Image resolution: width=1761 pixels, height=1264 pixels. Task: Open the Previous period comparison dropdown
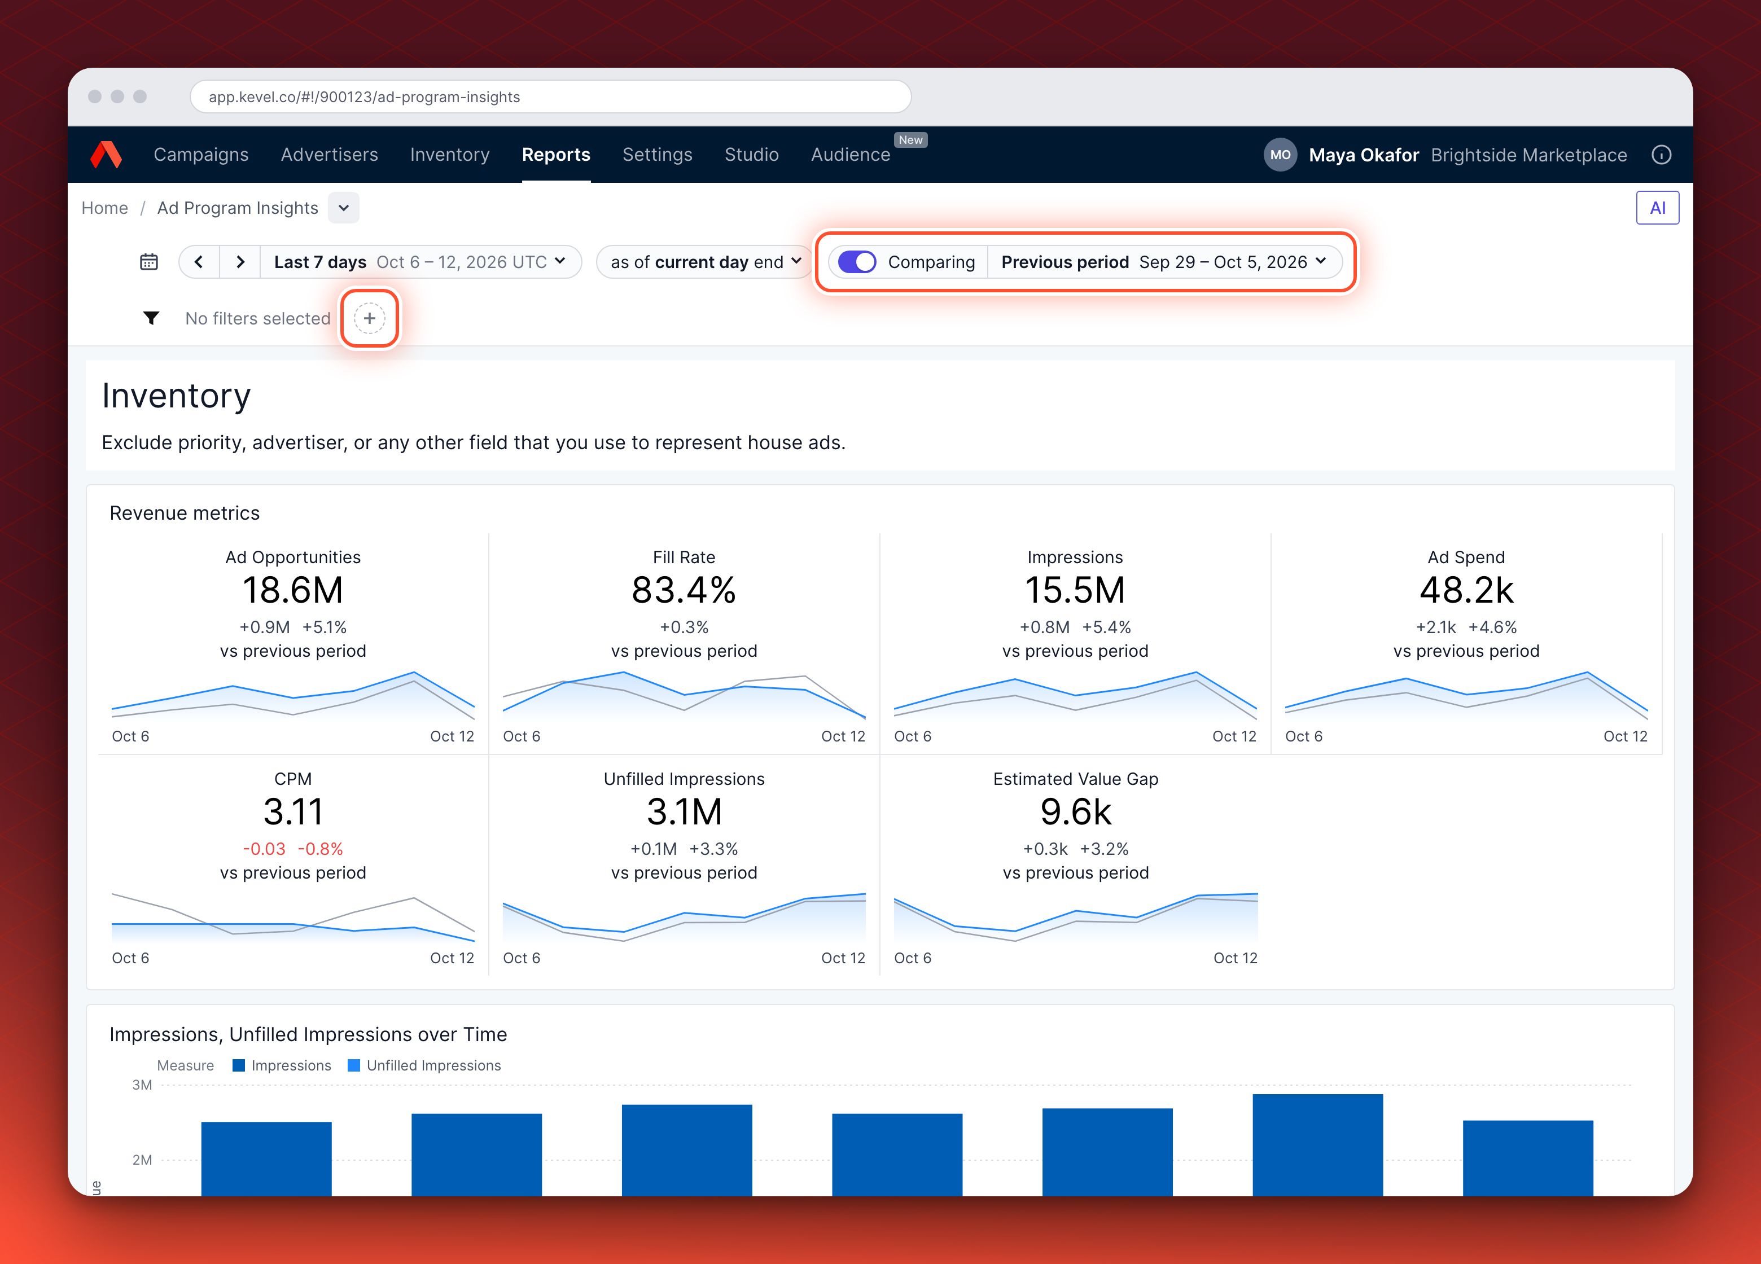1164,262
